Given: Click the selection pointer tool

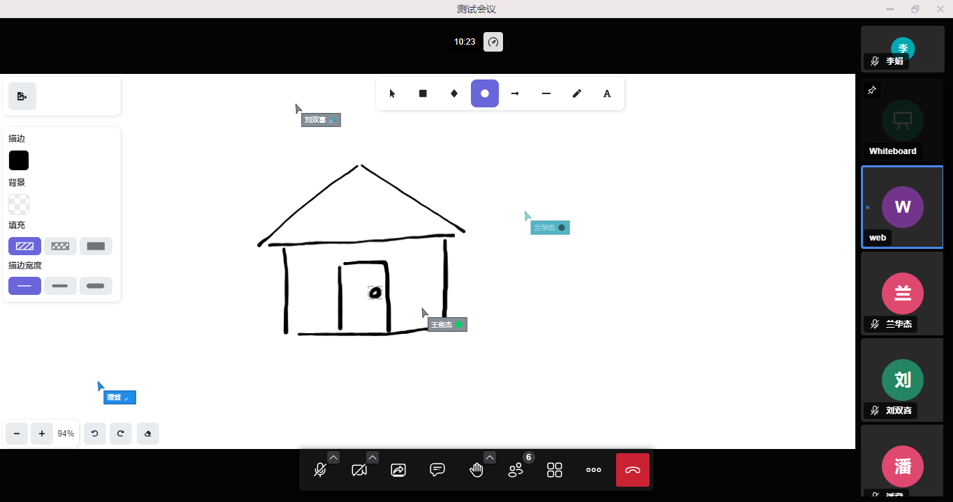Looking at the screenshot, I should [x=392, y=93].
